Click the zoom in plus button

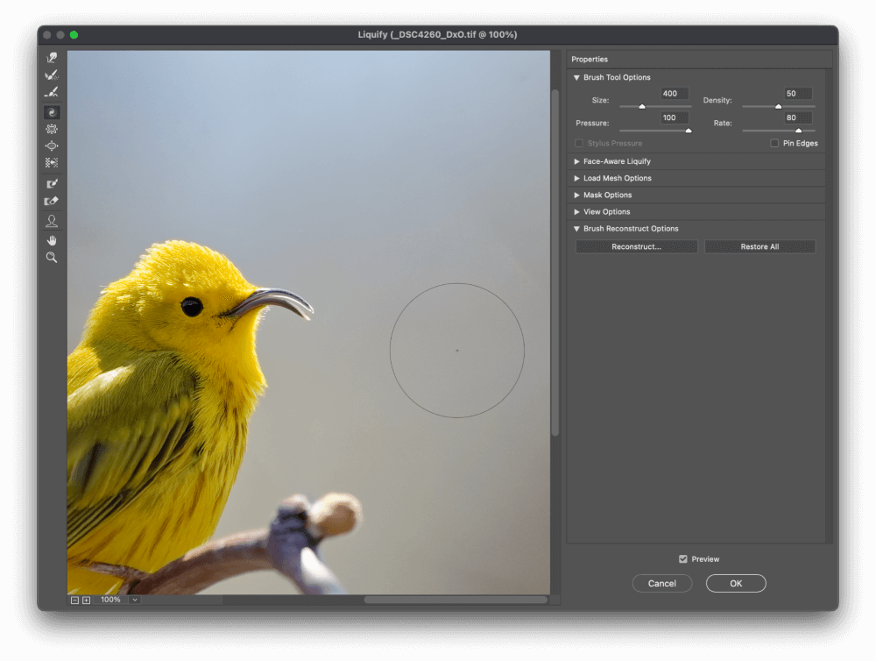[x=86, y=601]
